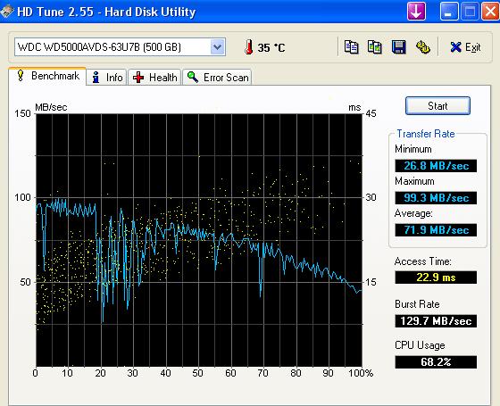Click the thermometer temperature icon
Image resolution: width=500 pixels, height=406 pixels.
249,47
